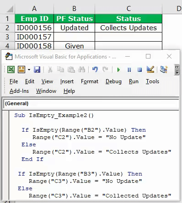This screenshot has width=182, height=203.
Task: Select column A header in Excel
Action: 34,9
